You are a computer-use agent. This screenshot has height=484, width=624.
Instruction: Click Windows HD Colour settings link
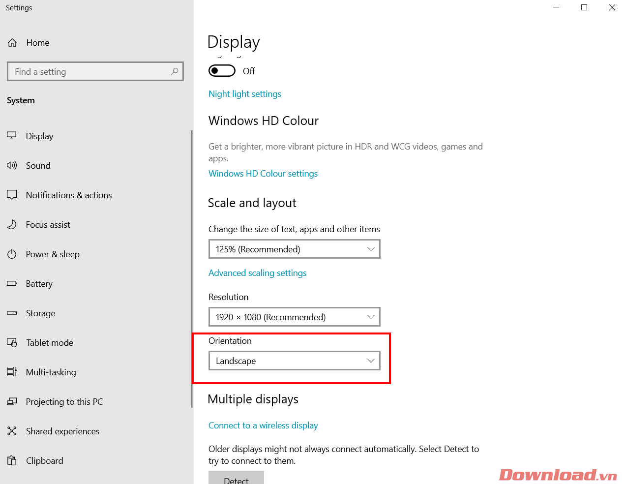pos(263,174)
